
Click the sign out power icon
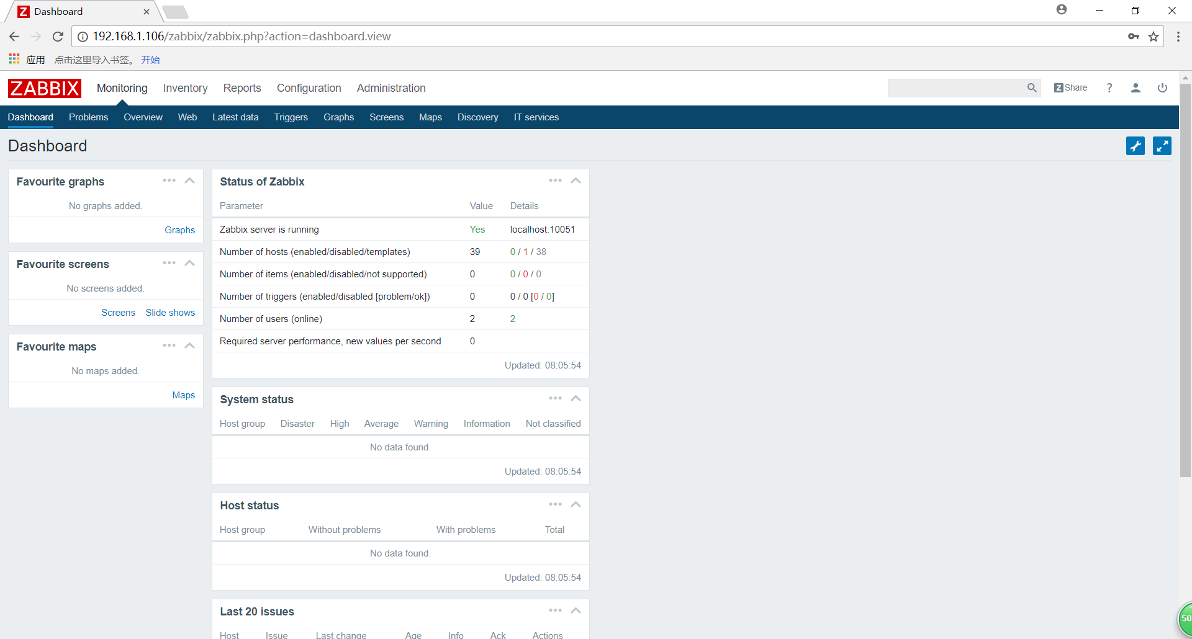pyautogui.click(x=1162, y=88)
